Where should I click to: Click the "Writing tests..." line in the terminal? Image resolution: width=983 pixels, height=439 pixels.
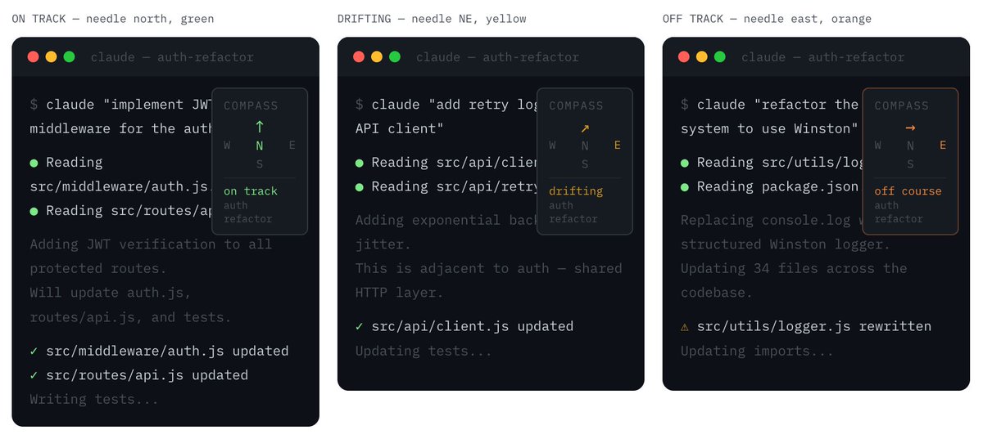93,400
